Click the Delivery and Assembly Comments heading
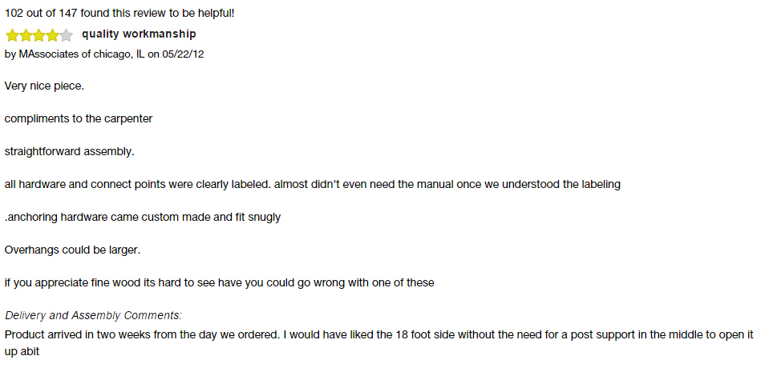777x376 pixels. (x=93, y=316)
